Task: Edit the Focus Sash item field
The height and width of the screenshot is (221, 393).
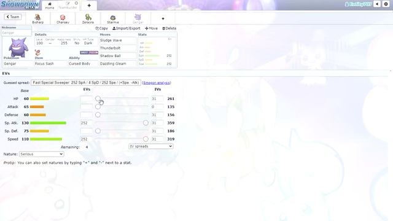Action: point(51,64)
